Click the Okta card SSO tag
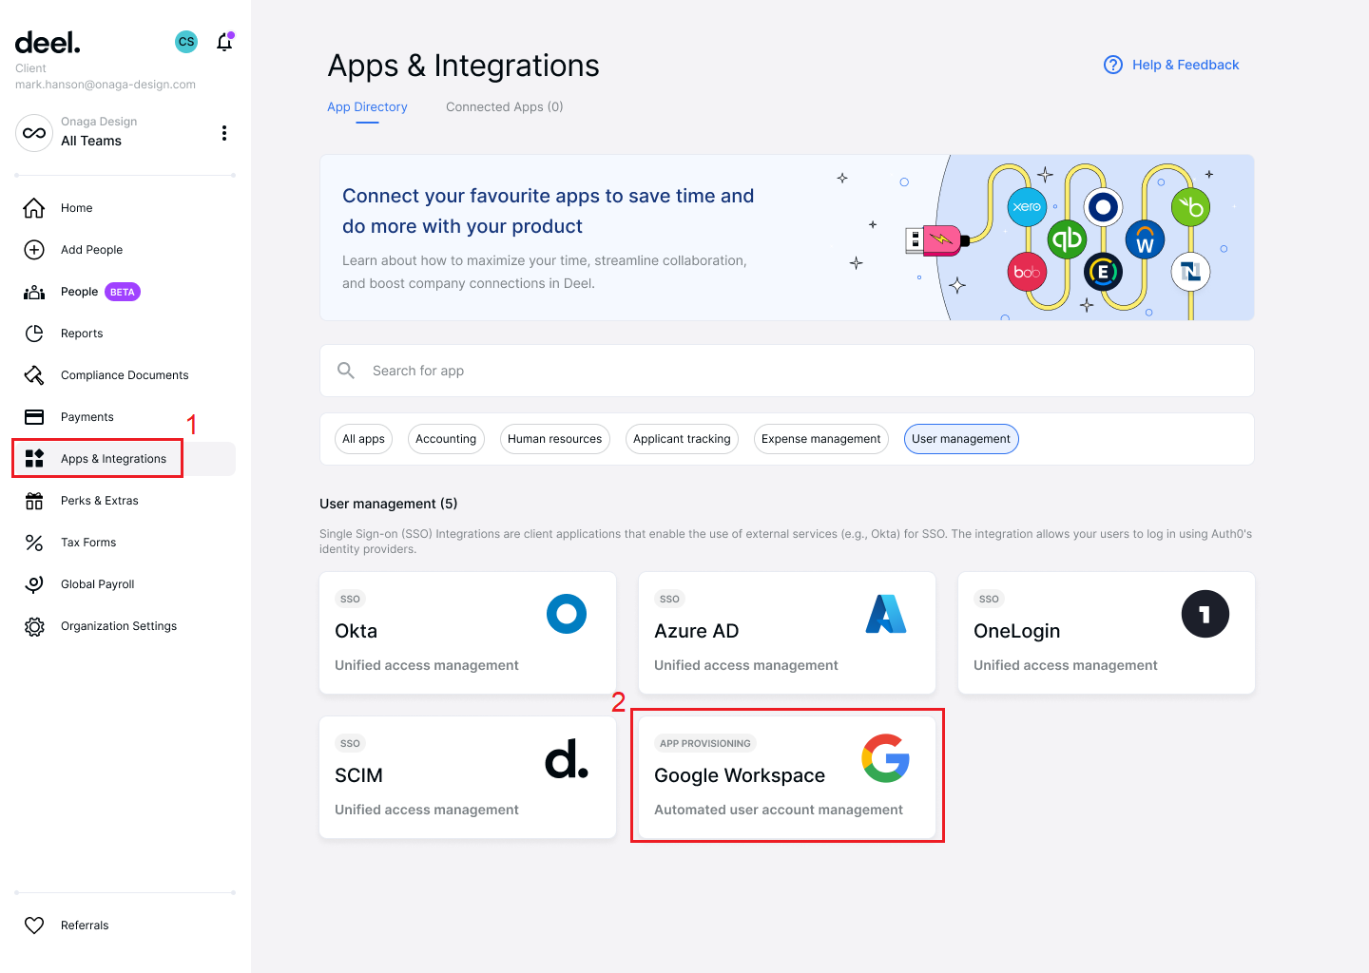Viewport: 1369px width, 973px height. tap(350, 599)
